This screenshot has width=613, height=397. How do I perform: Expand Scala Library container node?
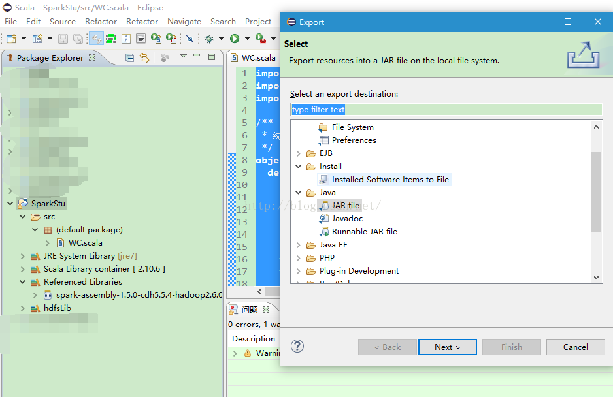tap(23, 269)
